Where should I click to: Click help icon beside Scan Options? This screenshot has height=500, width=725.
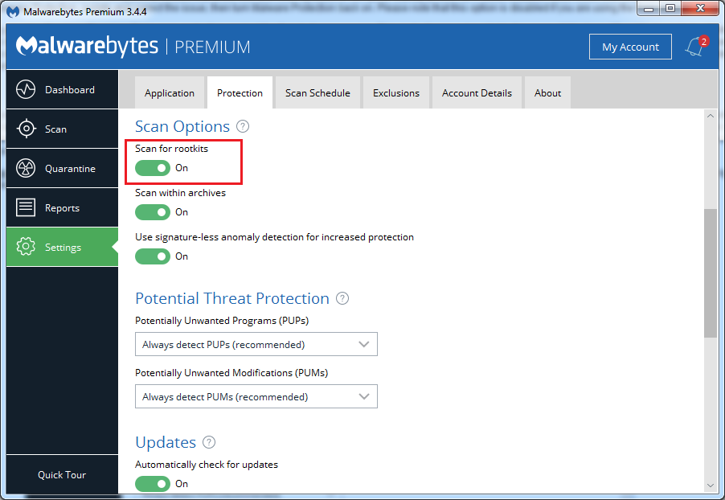(243, 127)
